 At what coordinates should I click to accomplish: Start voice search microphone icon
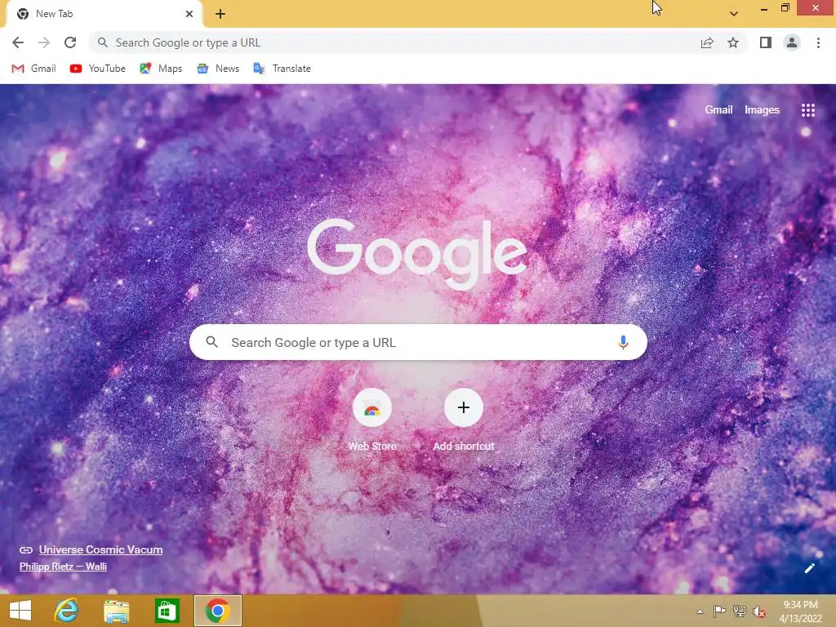623,342
